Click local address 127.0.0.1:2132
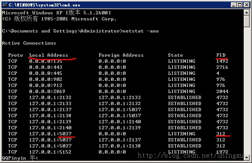Image resolution: width=252 pixels, height=163 pixels. pyautogui.click(x=50, y=98)
